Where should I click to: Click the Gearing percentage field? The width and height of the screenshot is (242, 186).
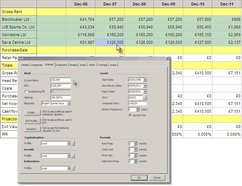click(61, 97)
